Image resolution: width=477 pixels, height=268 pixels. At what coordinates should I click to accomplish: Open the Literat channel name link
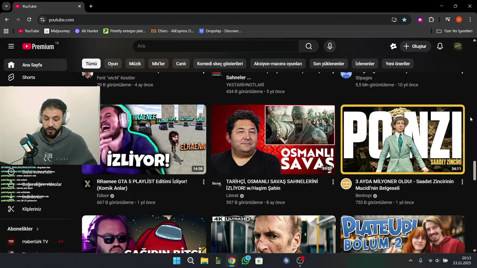[x=232, y=195]
